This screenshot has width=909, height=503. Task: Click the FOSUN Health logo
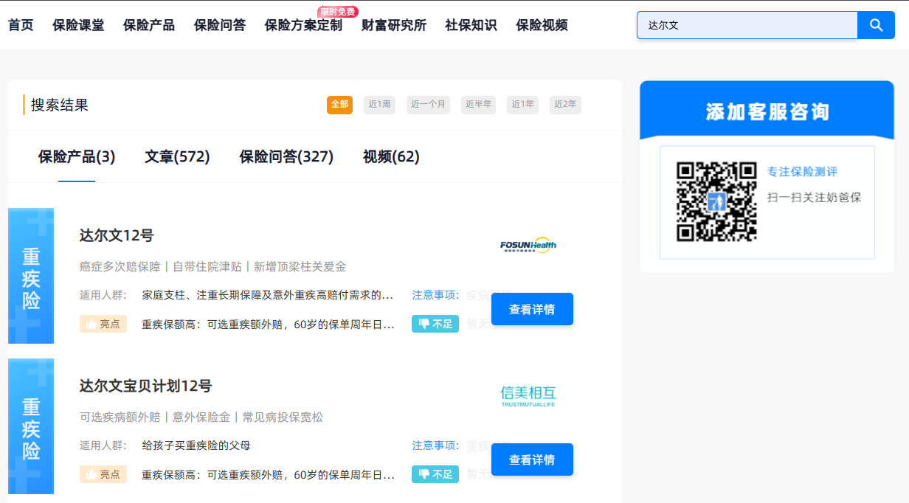coord(528,246)
